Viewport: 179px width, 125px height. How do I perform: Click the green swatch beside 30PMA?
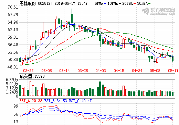coord(149,4)
